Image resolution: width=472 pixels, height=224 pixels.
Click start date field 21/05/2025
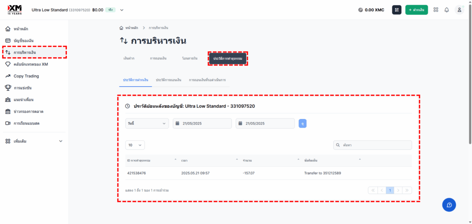(x=202, y=124)
